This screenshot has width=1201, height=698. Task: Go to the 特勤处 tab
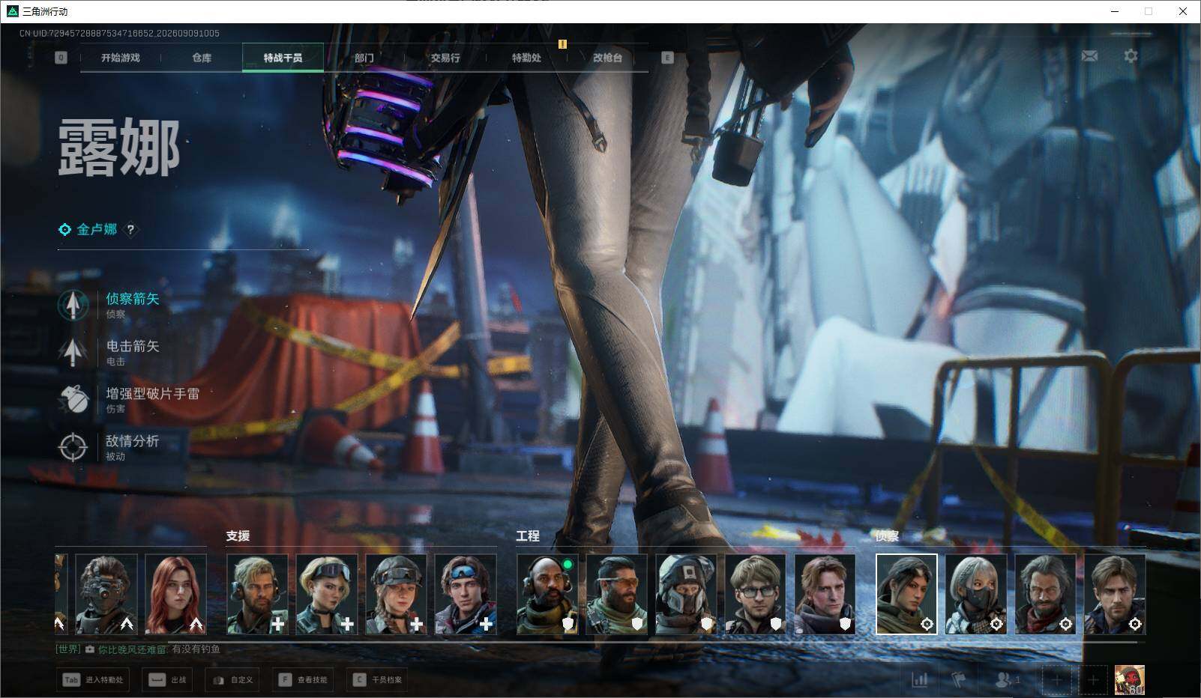point(526,58)
